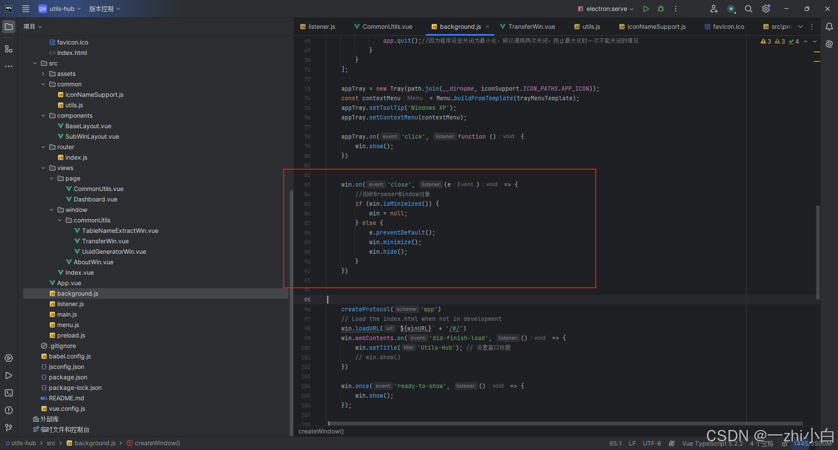
Task: Open version control dropdown menu
Action: (105, 9)
